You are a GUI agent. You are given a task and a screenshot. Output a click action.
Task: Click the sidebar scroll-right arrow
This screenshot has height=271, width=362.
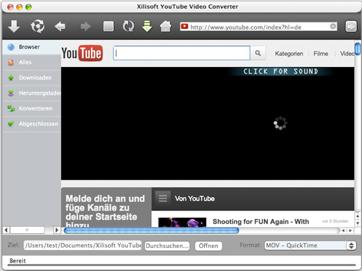tap(57, 230)
